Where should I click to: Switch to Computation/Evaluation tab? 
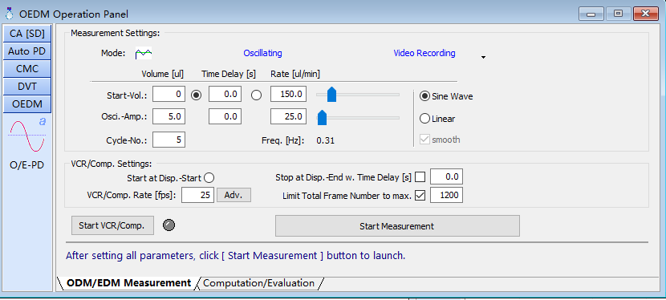pos(258,283)
